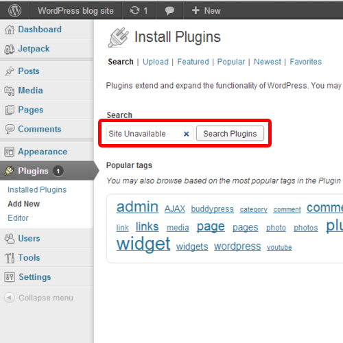Browse the category tag

254,209
